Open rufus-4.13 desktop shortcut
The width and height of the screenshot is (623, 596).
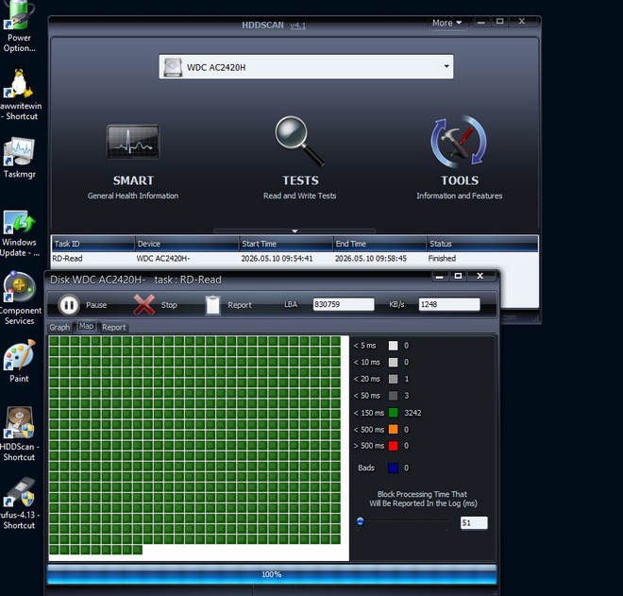point(19,502)
